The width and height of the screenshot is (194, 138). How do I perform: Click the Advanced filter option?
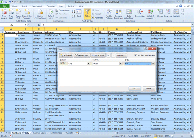pos(98,18)
